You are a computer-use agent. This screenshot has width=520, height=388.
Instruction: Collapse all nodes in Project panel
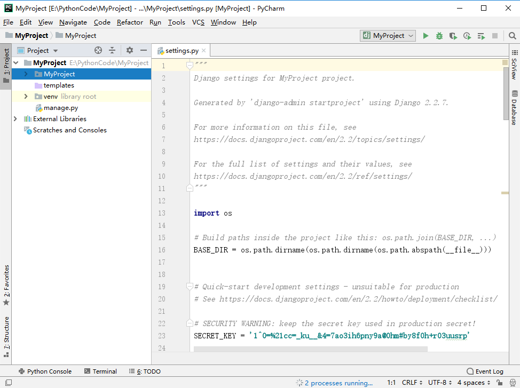(112, 50)
